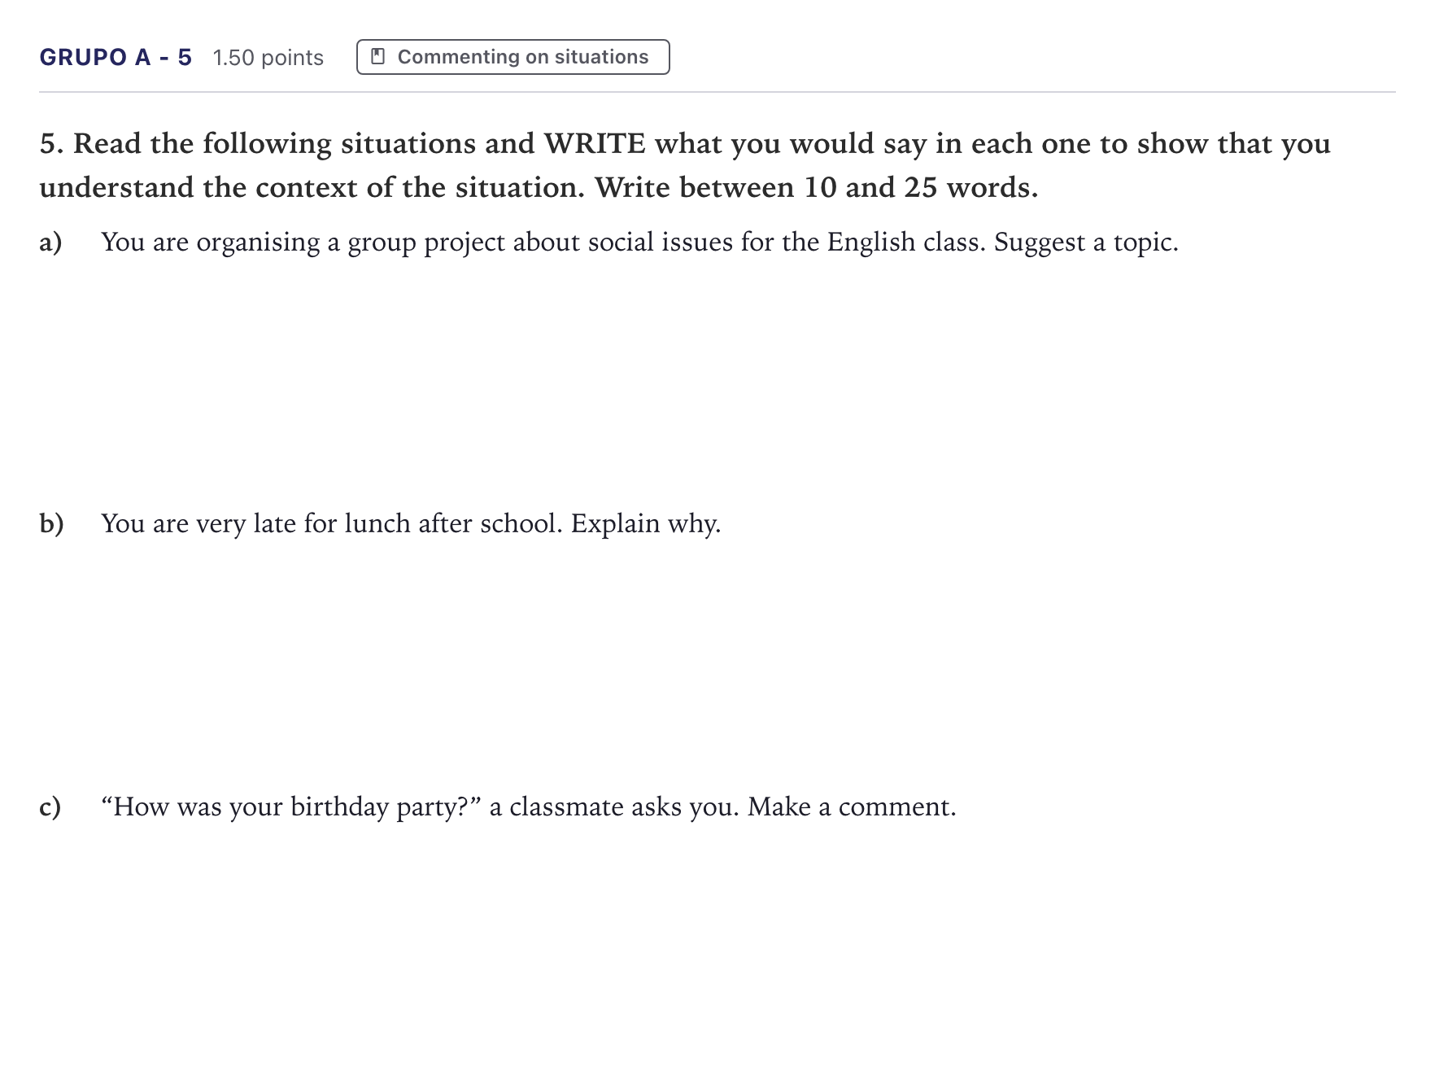This screenshot has height=1084, width=1435.
Task: Select item c) label
Action: coord(50,807)
